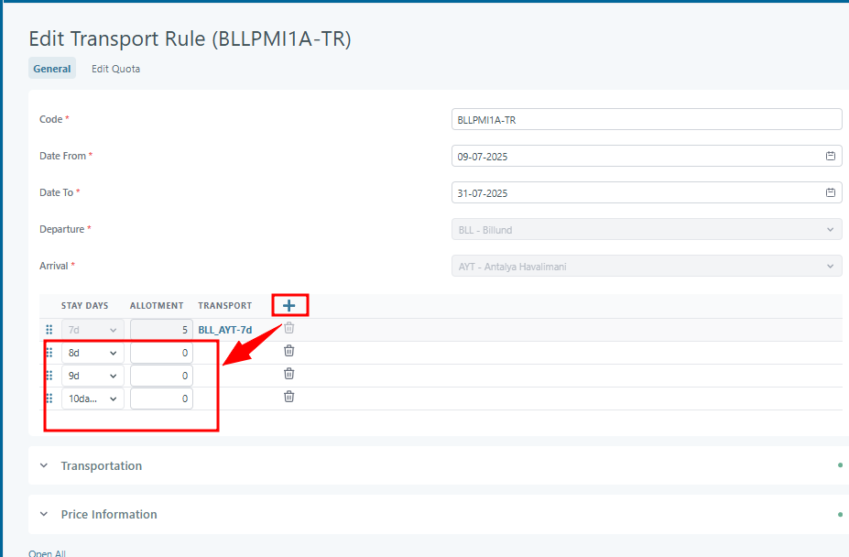Click the Open All link
The image size is (849, 557).
(x=47, y=552)
